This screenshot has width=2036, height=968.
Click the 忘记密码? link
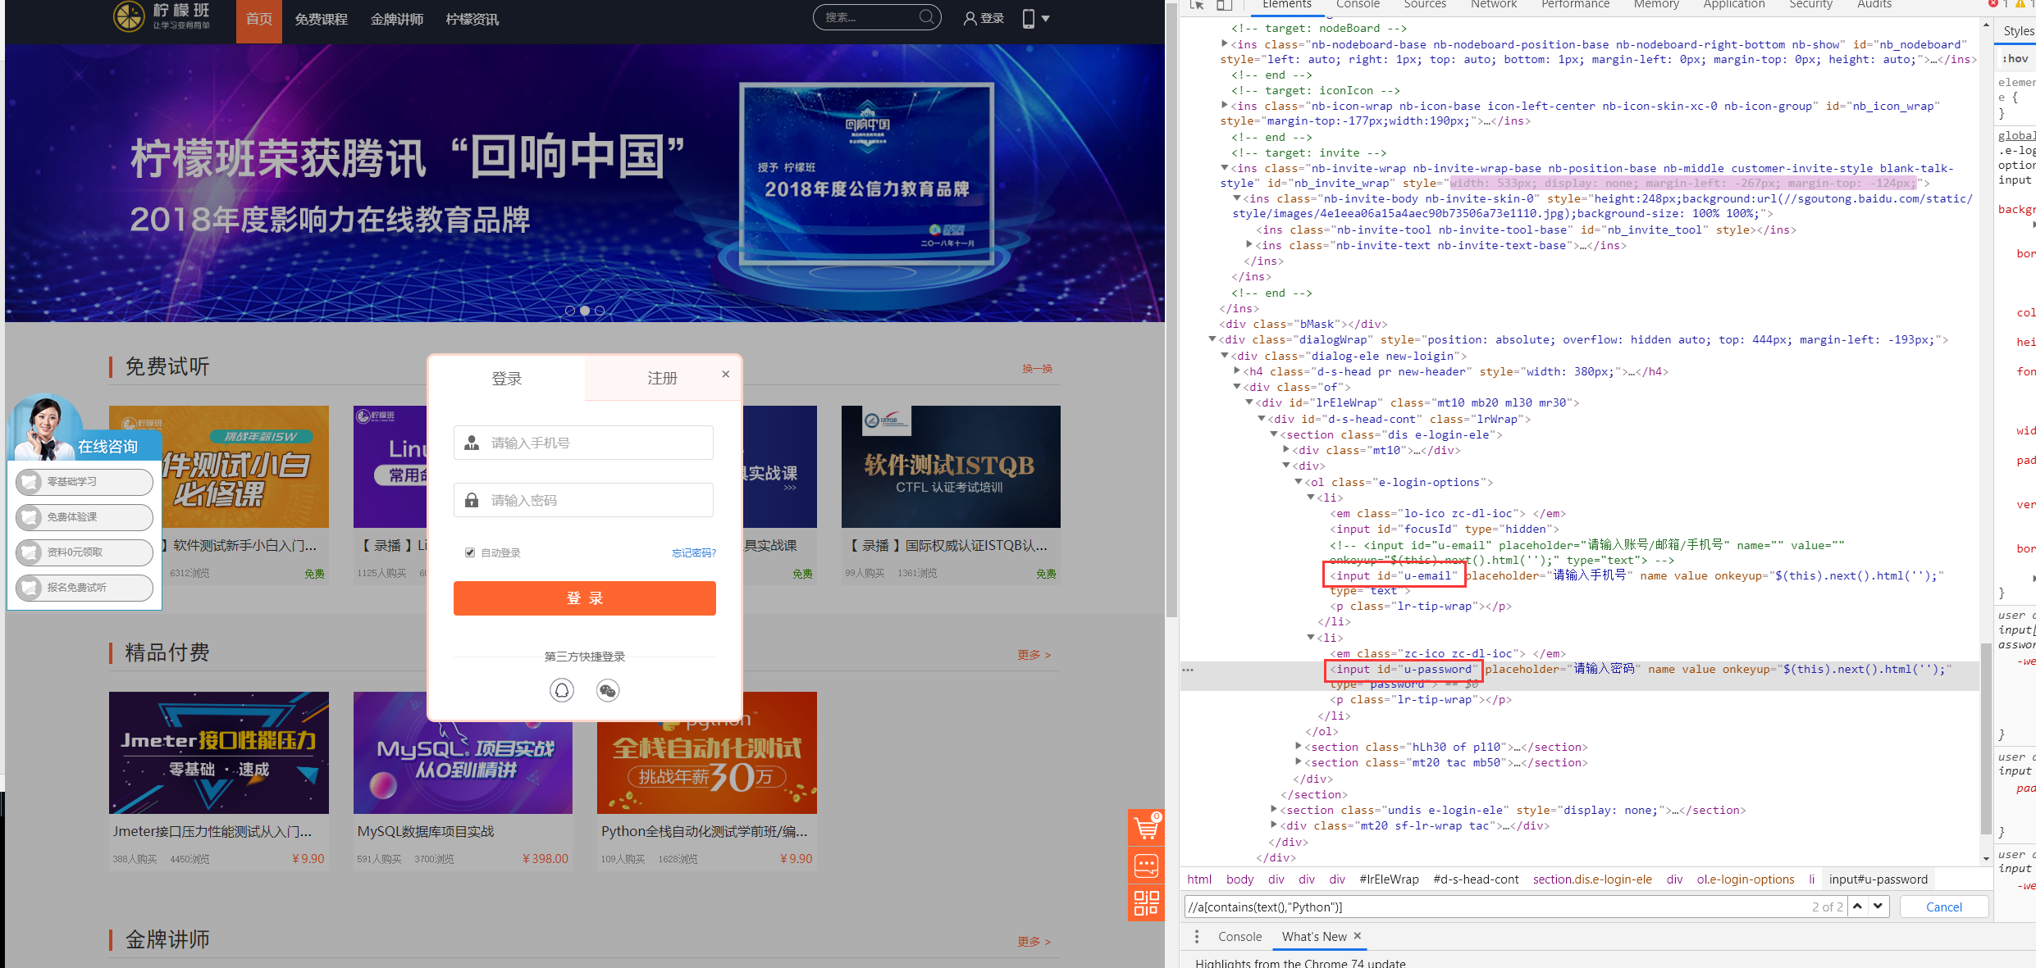(x=693, y=552)
